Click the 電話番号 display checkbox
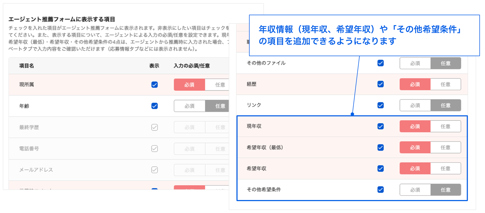The width and height of the screenshot is (485, 213). click(x=154, y=148)
